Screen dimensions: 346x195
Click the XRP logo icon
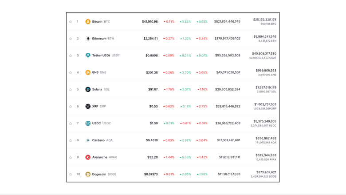coord(88,107)
